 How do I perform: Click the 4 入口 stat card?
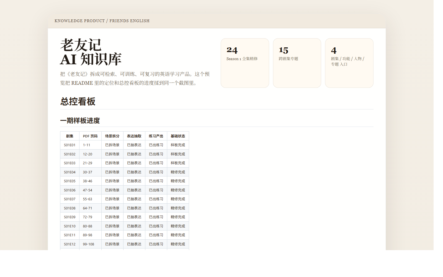click(349, 63)
